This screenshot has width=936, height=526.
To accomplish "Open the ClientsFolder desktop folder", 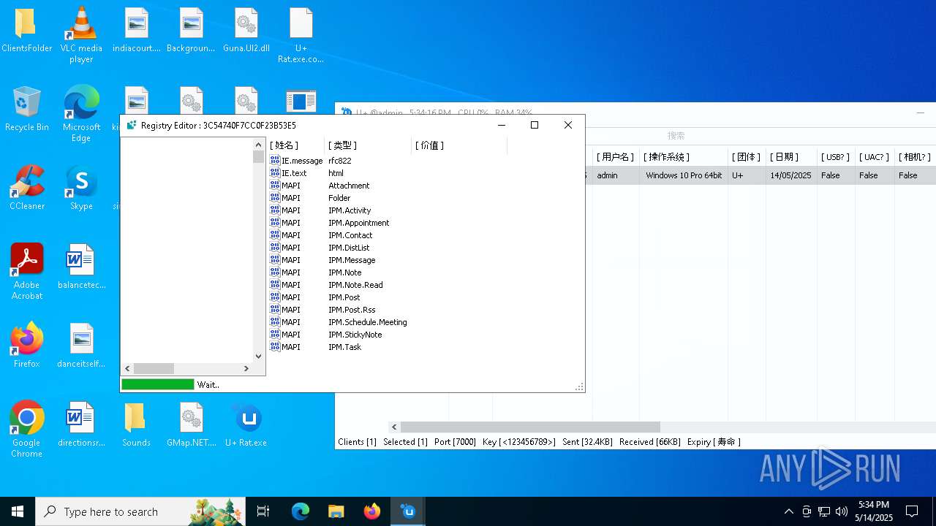I will (x=26, y=31).
